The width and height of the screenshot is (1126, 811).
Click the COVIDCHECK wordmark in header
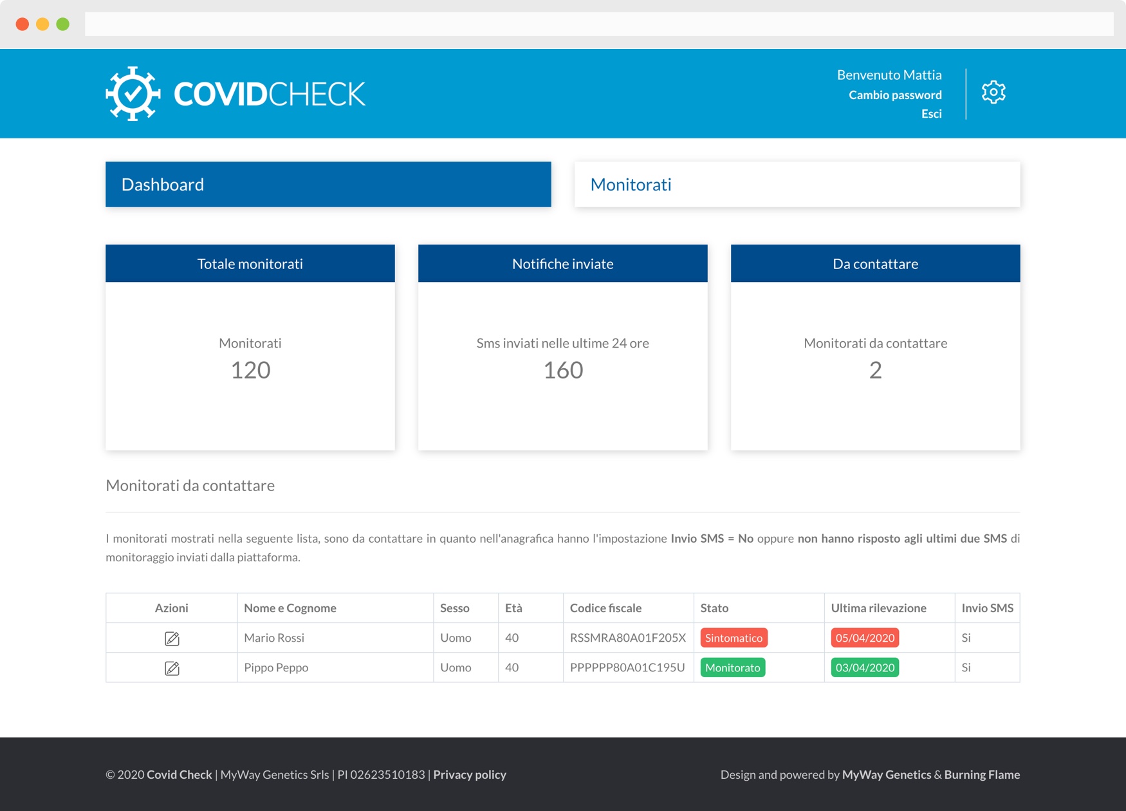[270, 94]
